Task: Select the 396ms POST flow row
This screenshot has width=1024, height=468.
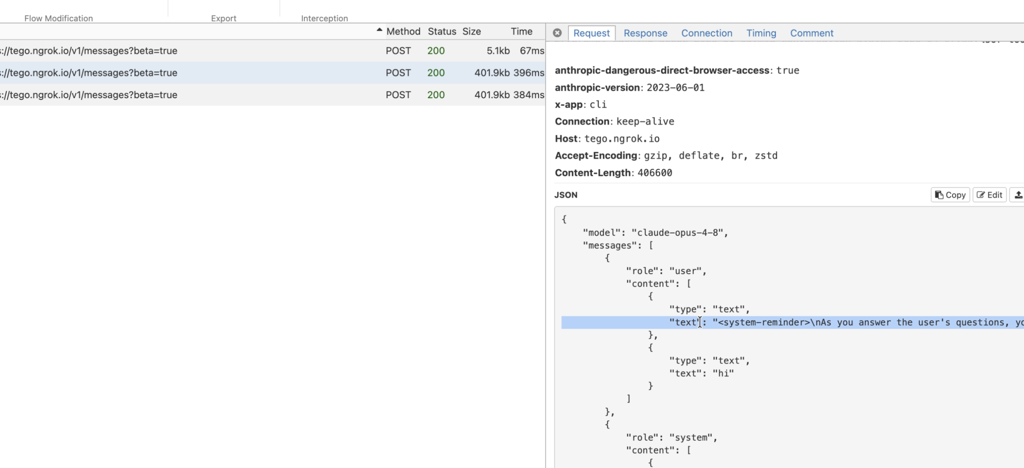Action: coord(272,73)
